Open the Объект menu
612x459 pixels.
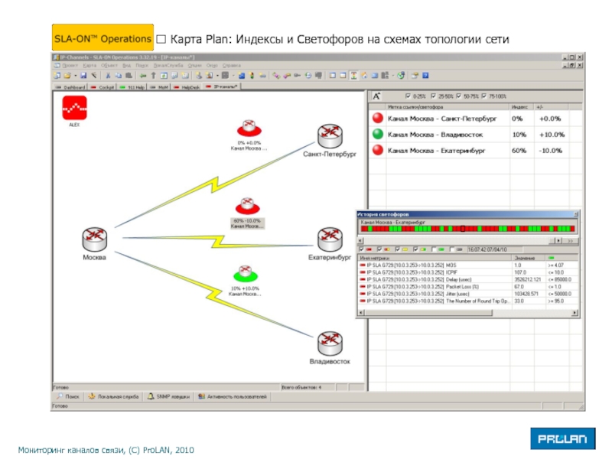(109, 66)
